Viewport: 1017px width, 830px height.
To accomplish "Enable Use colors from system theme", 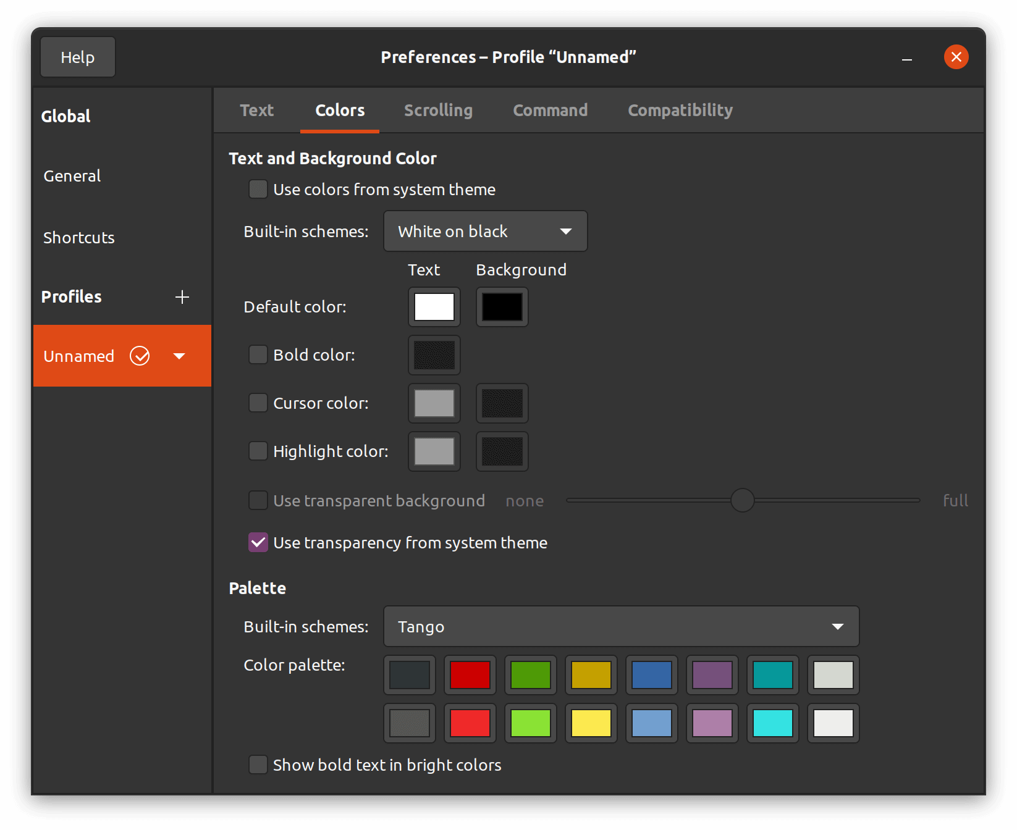I will 258,189.
